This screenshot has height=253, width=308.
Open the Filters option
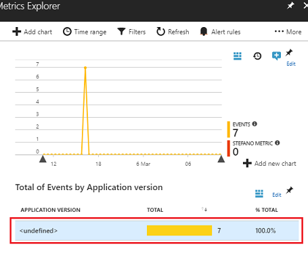click(131, 32)
